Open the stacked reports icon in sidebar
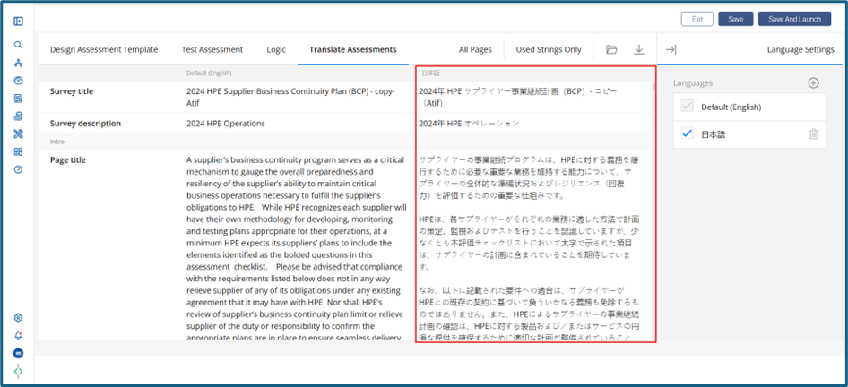 [x=18, y=116]
